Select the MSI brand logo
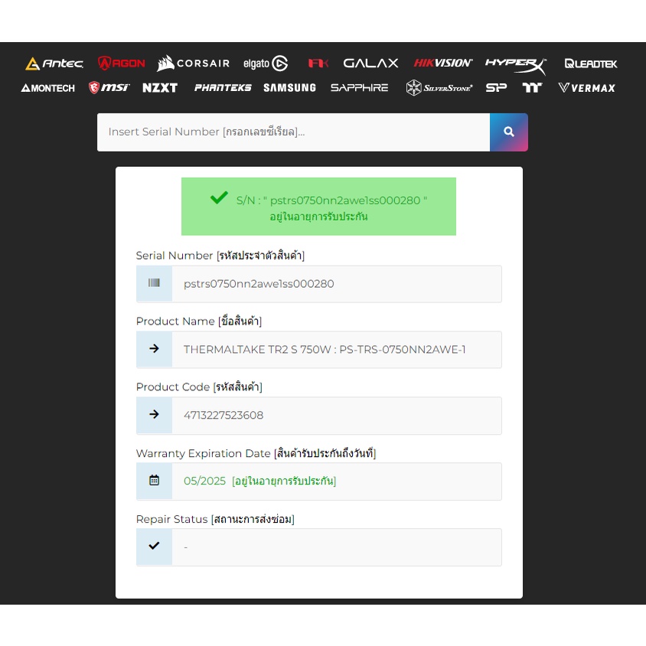Screen dimensions: 646x646 (x=109, y=87)
